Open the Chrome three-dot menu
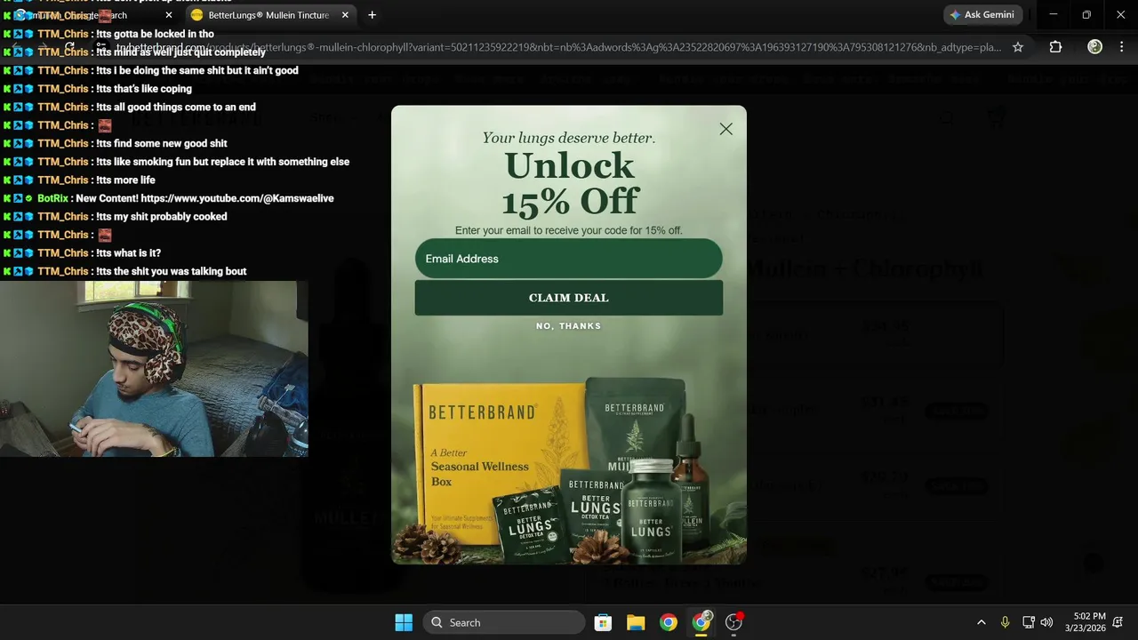Image resolution: width=1138 pixels, height=640 pixels. point(1122,47)
